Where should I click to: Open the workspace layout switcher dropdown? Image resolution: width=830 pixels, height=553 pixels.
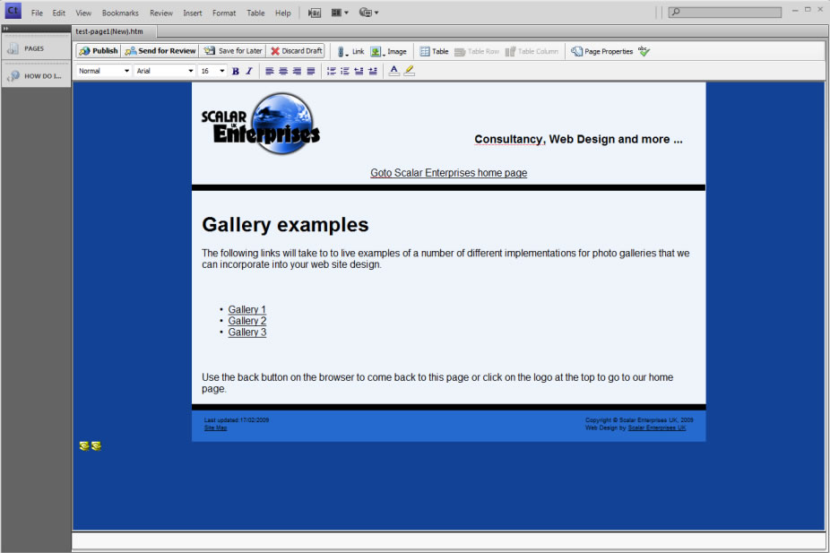click(x=340, y=13)
